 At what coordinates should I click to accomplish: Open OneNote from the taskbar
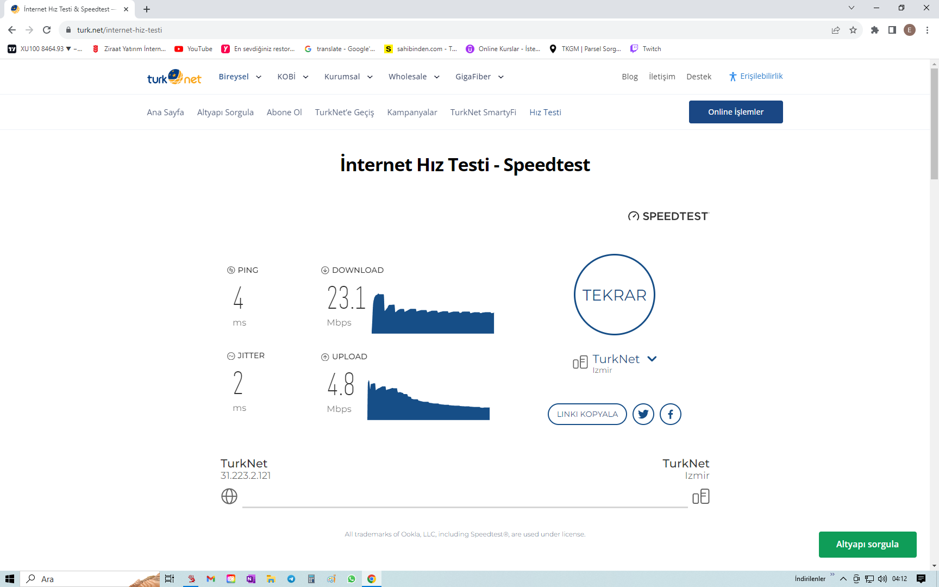[x=251, y=579]
